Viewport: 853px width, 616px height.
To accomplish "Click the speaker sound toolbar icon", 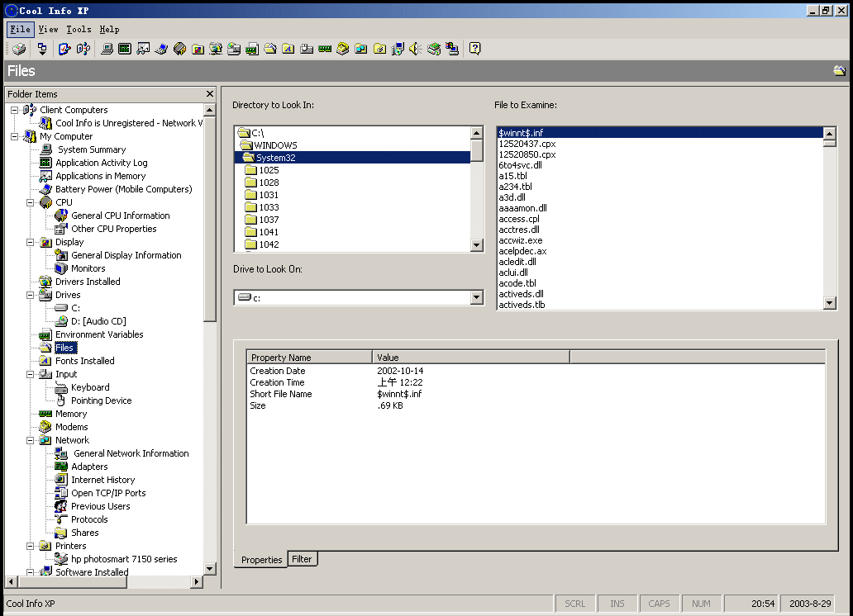I will point(416,49).
